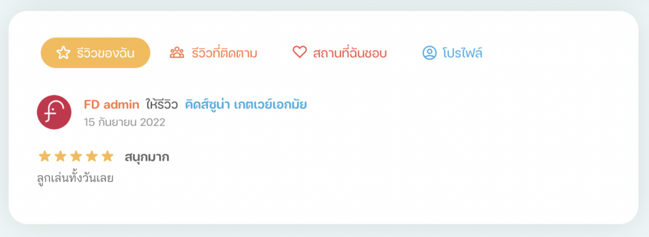The image size is (649, 237).
Task: Click the review text ลูกเล่นทั้งวันเลย
Action: (75, 178)
